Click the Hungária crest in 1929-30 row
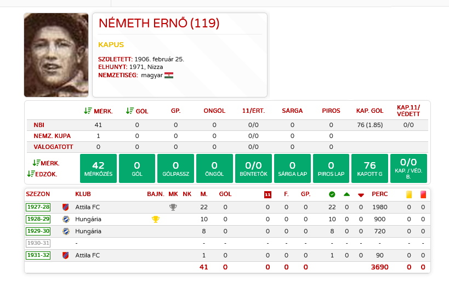Screen dimensions: 449x287 point(66,231)
